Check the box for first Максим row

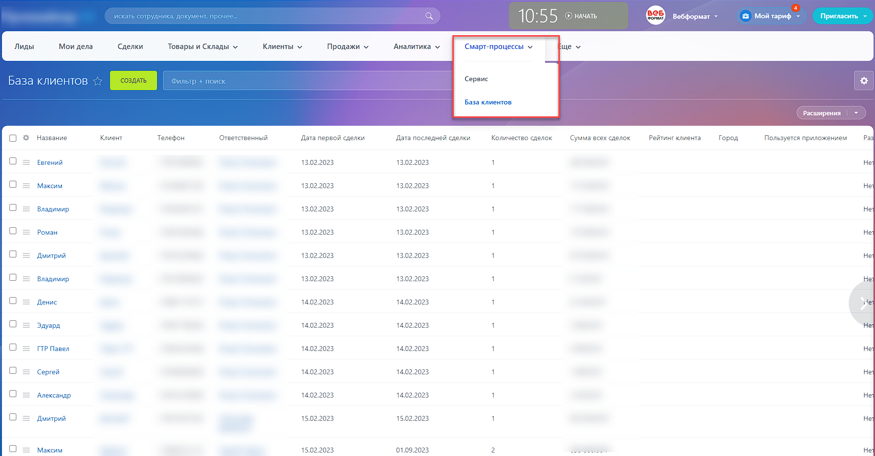coord(13,184)
